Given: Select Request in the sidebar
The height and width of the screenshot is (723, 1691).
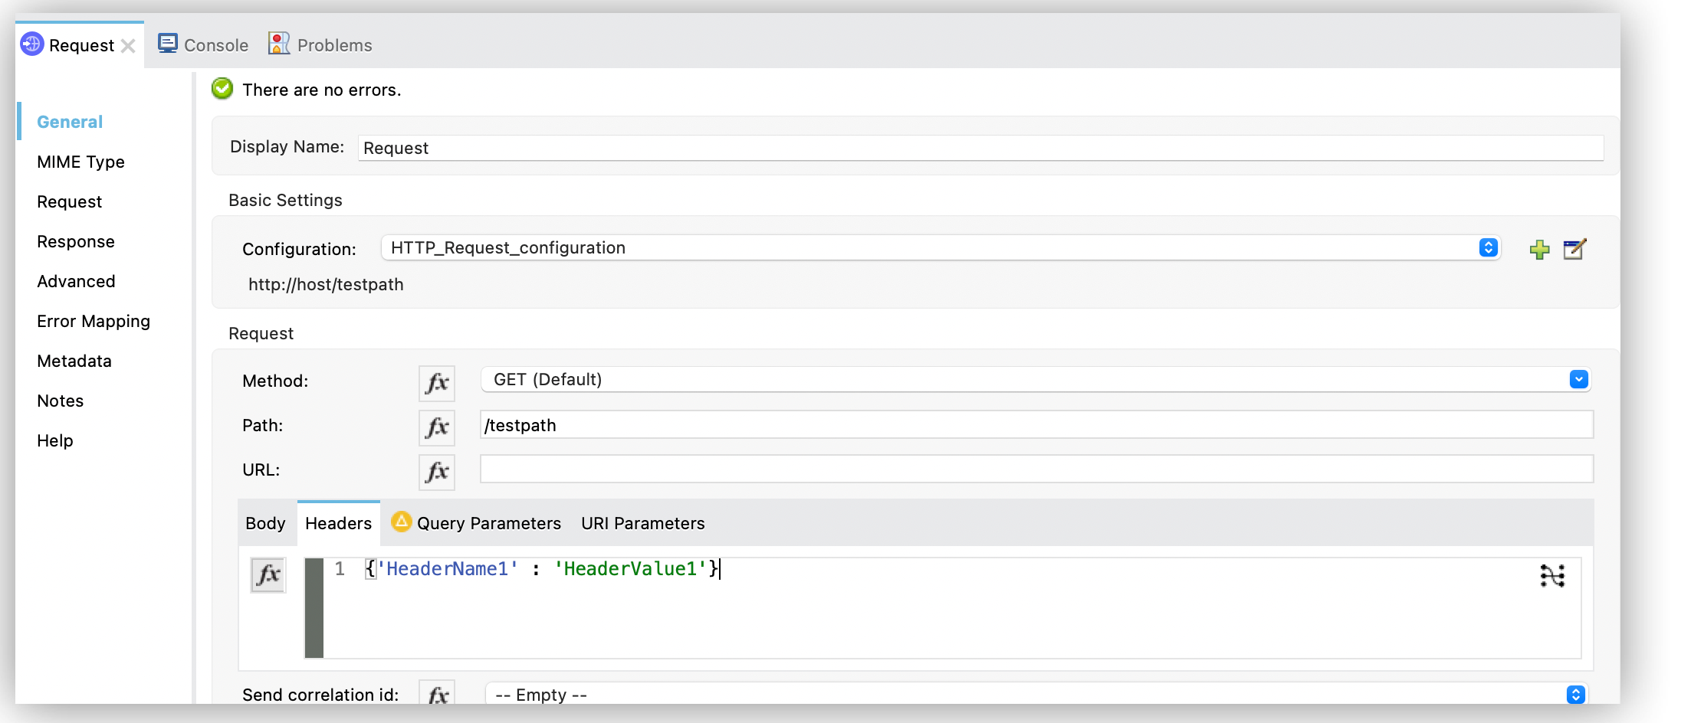Looking at the screenshot, I should (x=69, y=201).
